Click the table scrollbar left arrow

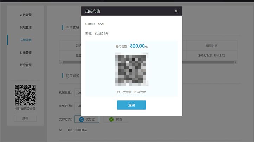[x=61, y=62]
